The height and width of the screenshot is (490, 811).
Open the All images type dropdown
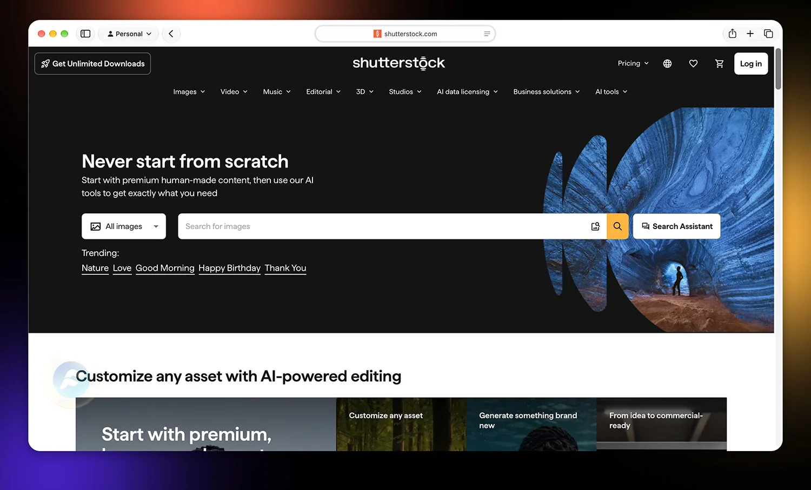124,226
